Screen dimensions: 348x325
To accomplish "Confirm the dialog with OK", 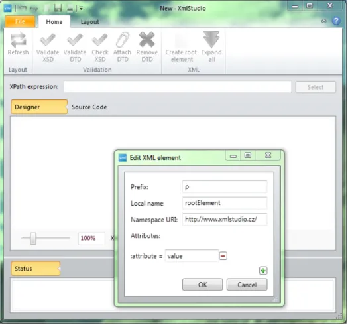I will click(x=203, y=285).
